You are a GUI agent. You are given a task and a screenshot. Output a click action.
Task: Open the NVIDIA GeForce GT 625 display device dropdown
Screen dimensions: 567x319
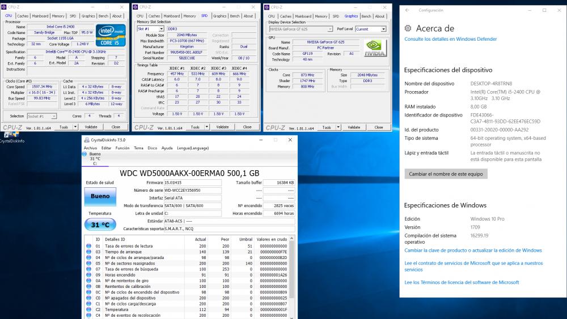pos(330,29)
